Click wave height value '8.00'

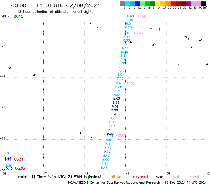tap(106, 160)
